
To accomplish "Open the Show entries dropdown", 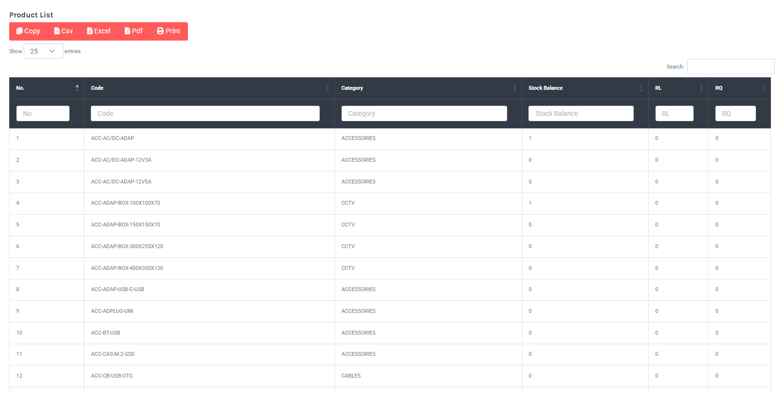I will (x=43, y=51).
